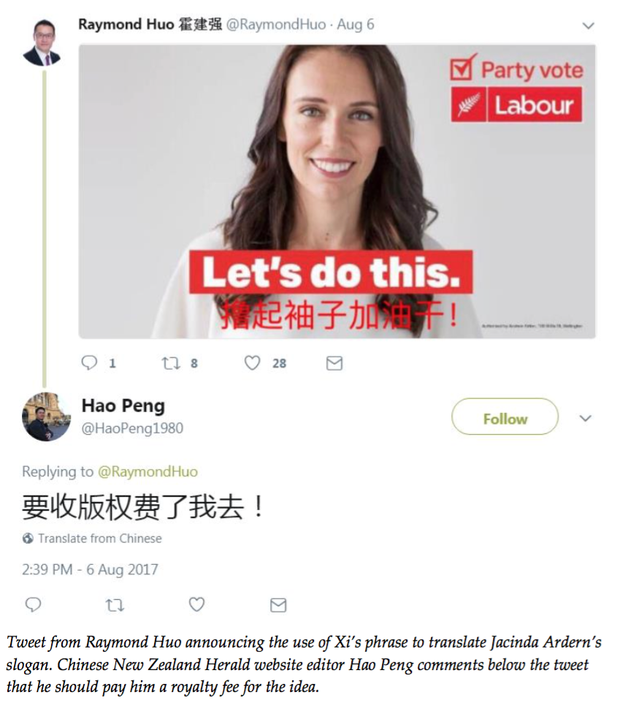Viewport: 628px width, 703px height.
Task: Share Hao Peng's reply via envelope icon
Action: pos(278,605)
